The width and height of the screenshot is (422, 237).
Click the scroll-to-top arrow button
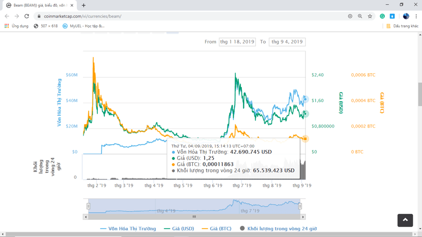pos(405,220)
